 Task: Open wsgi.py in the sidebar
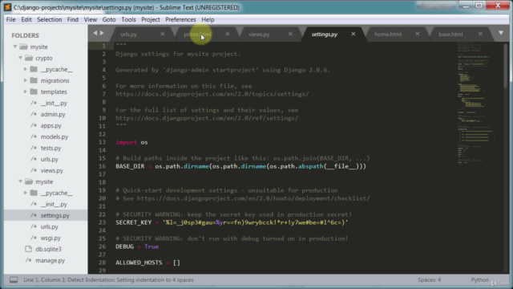click(50, 238)
